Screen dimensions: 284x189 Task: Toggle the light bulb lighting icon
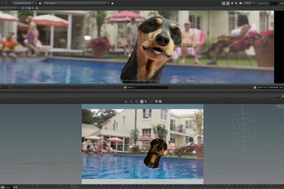pyautogui.click(x=232, y=3)
